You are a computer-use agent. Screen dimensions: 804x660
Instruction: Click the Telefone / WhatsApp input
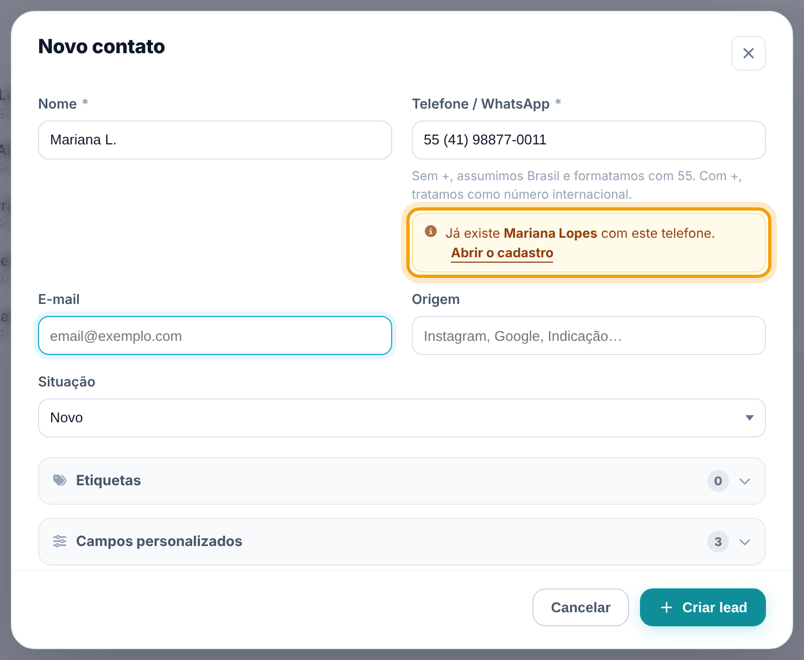(x=589, y=140)
